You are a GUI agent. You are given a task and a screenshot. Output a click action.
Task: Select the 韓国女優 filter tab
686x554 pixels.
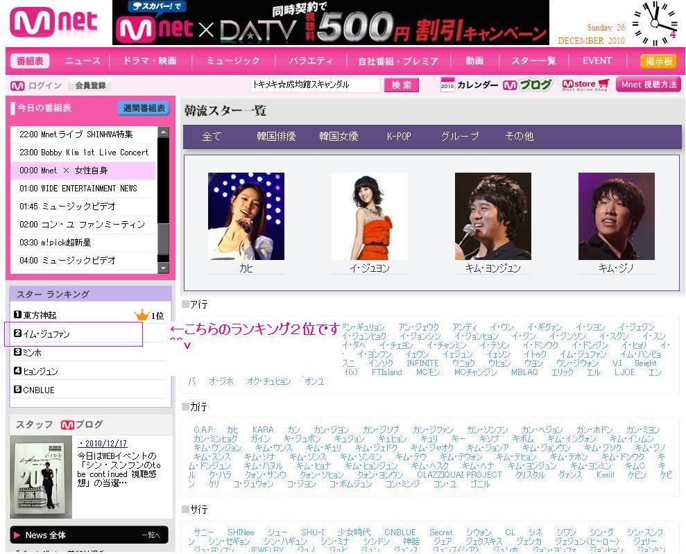click(338, 137)
